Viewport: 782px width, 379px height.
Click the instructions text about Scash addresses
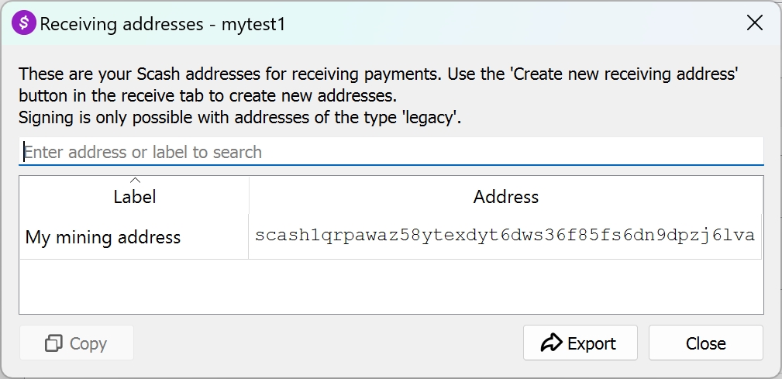coord(378,84)
